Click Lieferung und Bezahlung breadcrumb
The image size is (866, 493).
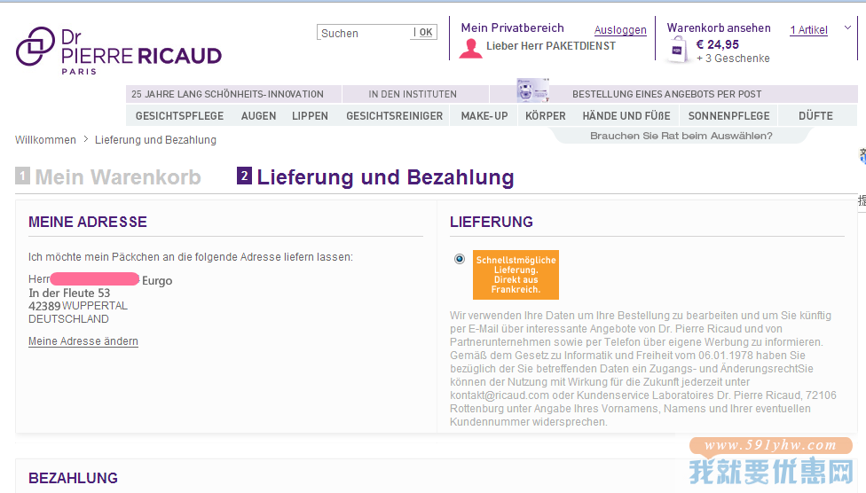pyautogui.click(x=156, y=140)
